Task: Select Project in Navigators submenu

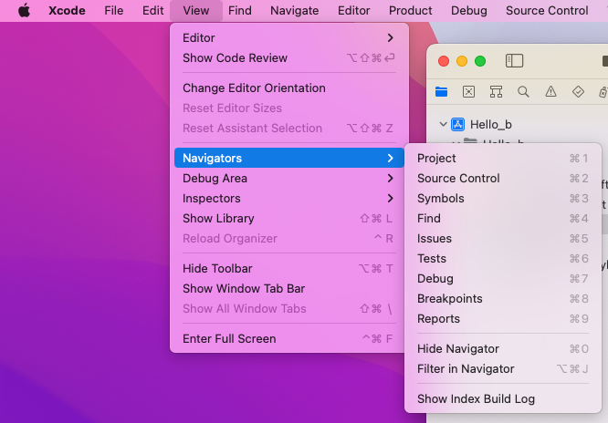Action: pos(503,158)
